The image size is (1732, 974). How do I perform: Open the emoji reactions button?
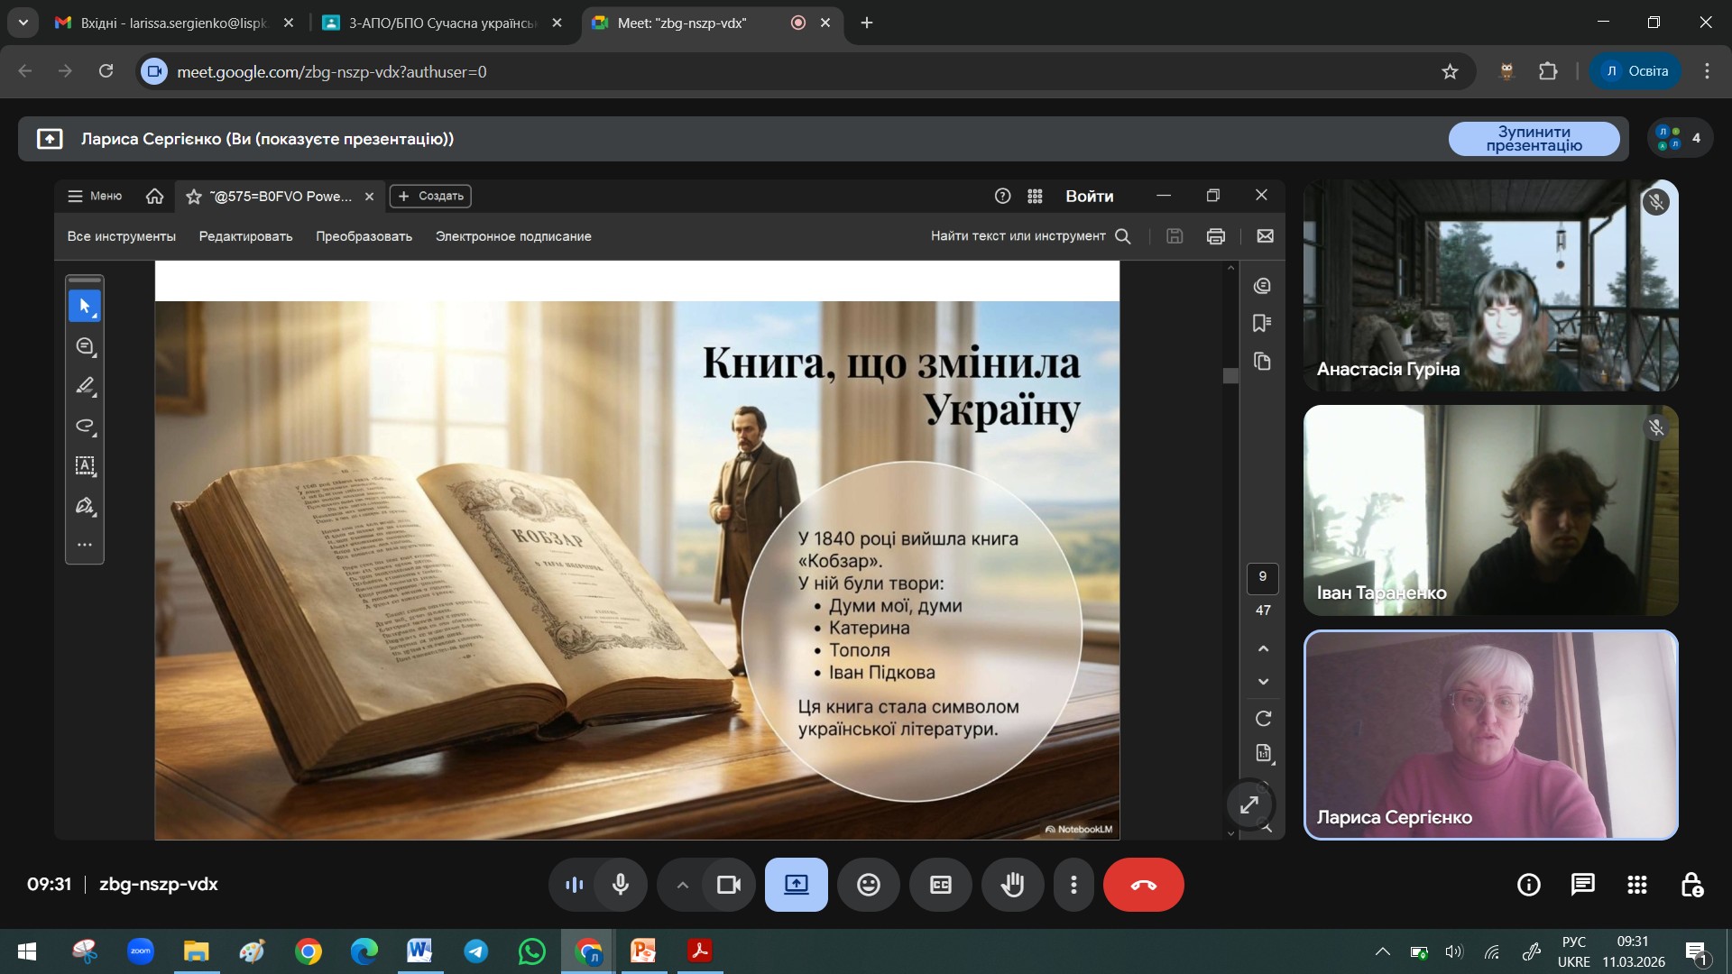tap(868, 885)
